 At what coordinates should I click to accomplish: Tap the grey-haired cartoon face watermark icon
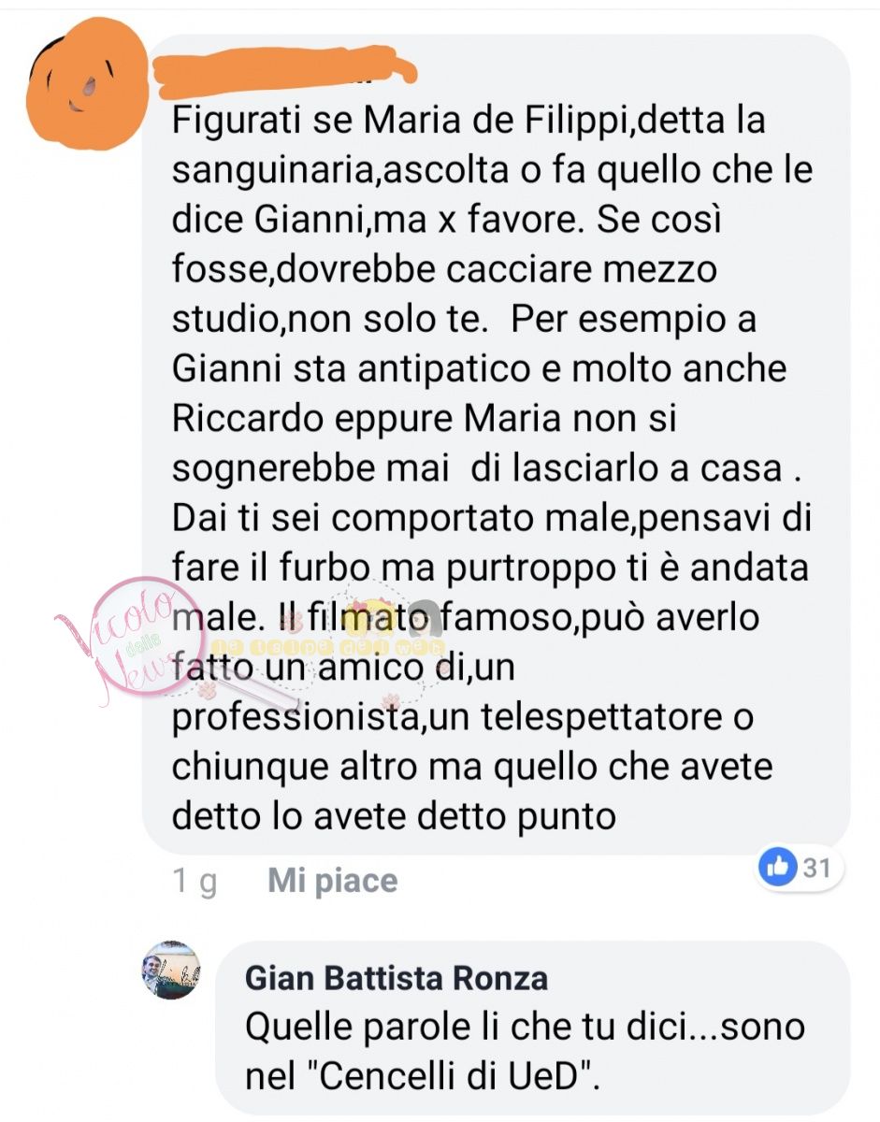423,614
